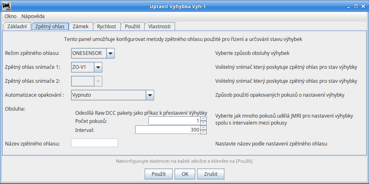Open the Vlastnosti tab
Screen dimensions: 369x184
[x=160, y=26]
